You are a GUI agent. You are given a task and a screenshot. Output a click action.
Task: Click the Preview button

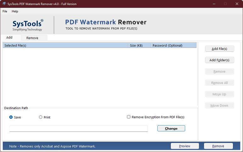pyautogui.click(x=185, y=146)
